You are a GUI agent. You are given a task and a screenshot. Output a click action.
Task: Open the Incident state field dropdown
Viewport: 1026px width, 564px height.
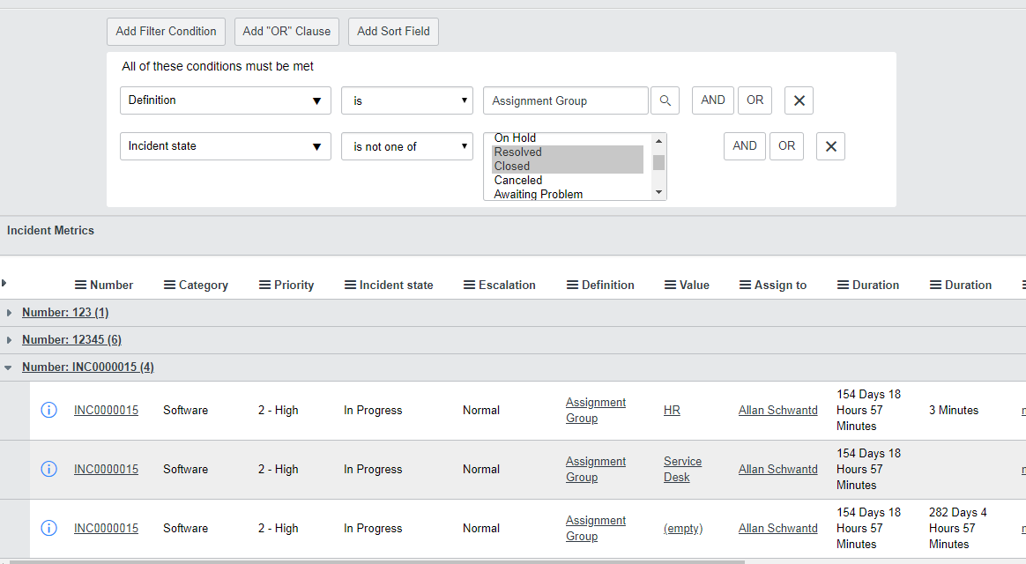(x=226, y=146)
